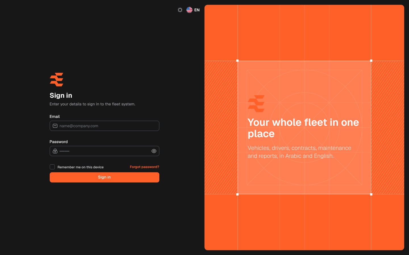Screen dimensions: 409x255
Task: Click the "Sign in" heading text
Action: point(61,95)
